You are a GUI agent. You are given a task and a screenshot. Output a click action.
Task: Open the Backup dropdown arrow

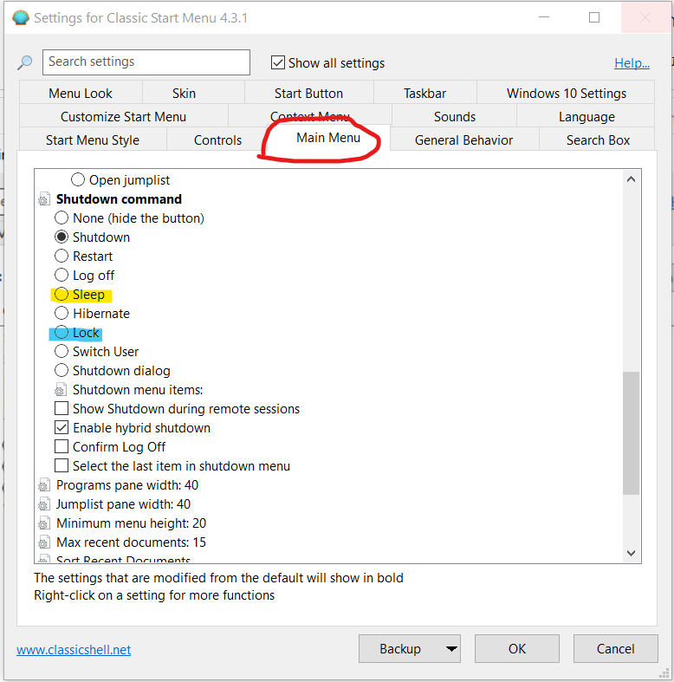tap(451, 649)
